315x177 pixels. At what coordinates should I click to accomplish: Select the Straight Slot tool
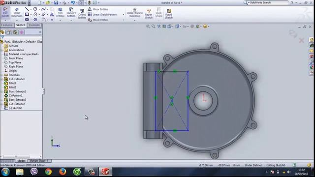coord(27,20)
